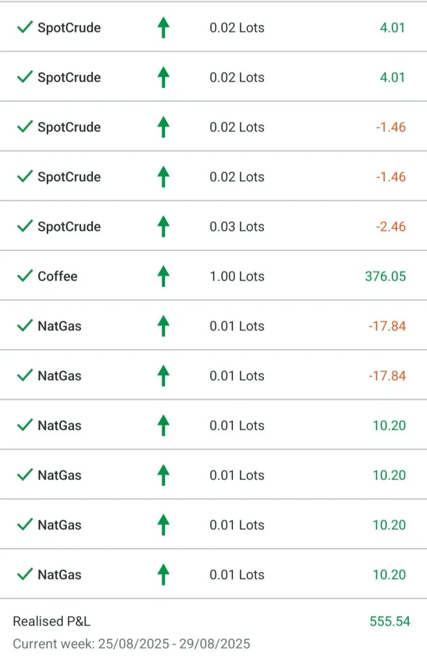
Task: Open the Coffee trade entry
Action: [57, 276]
